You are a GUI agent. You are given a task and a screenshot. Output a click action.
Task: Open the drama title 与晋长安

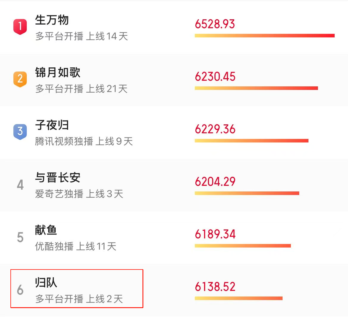(58, 177)
